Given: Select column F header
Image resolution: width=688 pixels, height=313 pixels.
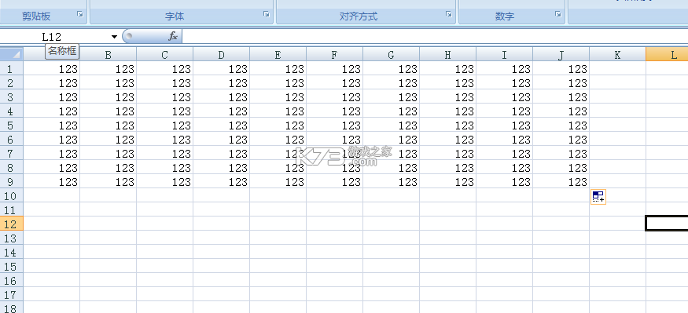Looking at the screenshot, I should pyautogui.click(x=334, y=54).
